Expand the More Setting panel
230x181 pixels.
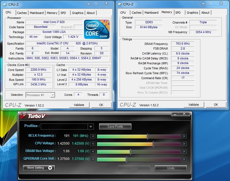point(39,168)
